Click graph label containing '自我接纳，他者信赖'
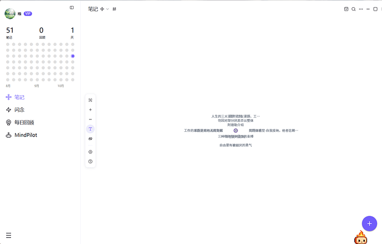The width and height of the screenshot is (382, 244). pos(273,131)
